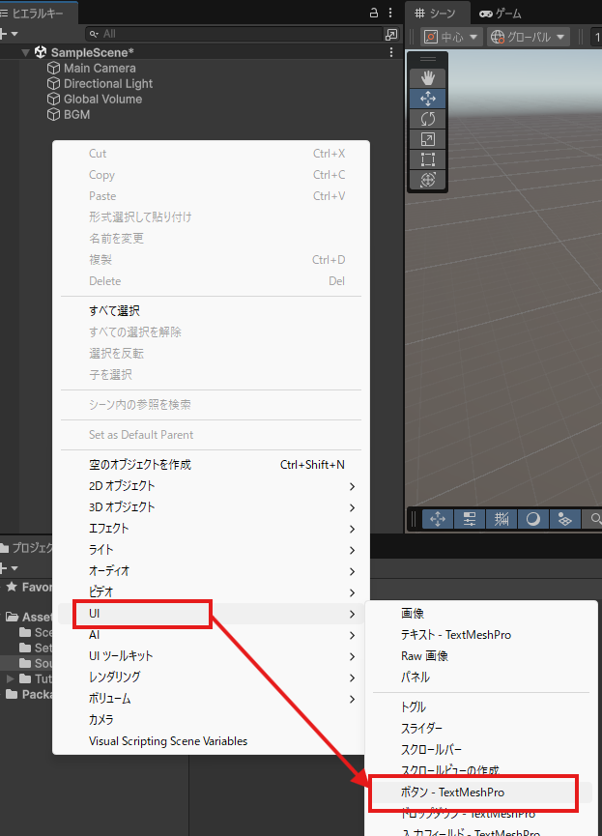Screen dimensions: 602x836
Task: Open the Global coordinate dropdown
Action: tap(528, 37)
